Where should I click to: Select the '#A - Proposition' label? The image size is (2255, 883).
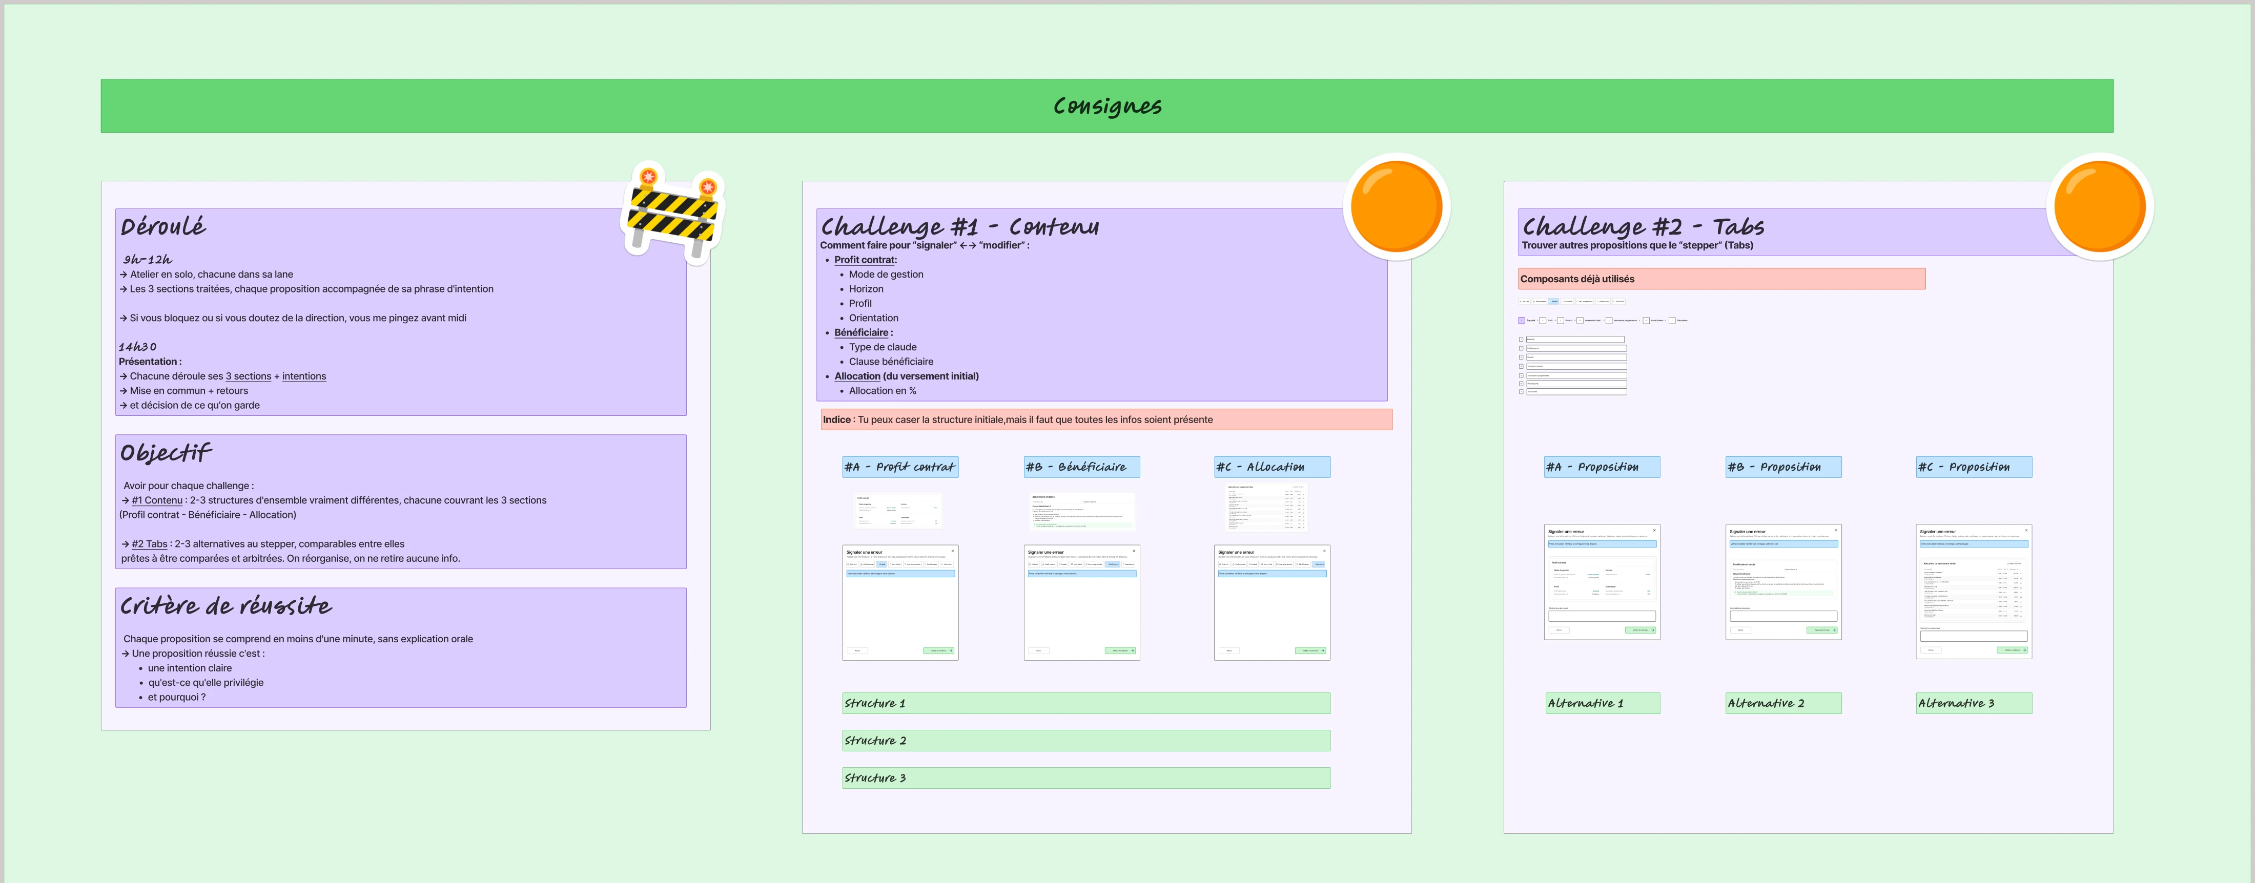coord(1602,467)
